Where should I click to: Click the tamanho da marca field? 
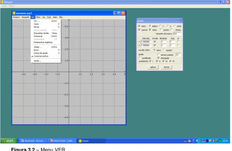[177, 34]
